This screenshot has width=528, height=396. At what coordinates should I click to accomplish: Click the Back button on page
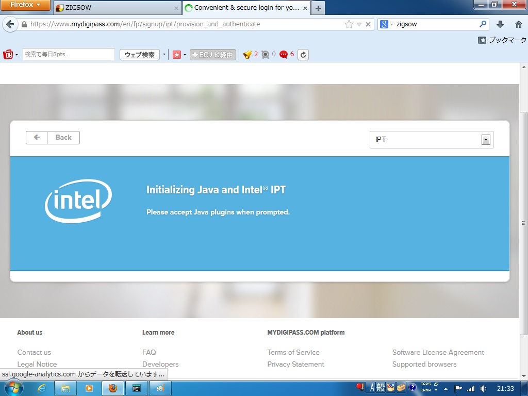[x=53, y=137]
